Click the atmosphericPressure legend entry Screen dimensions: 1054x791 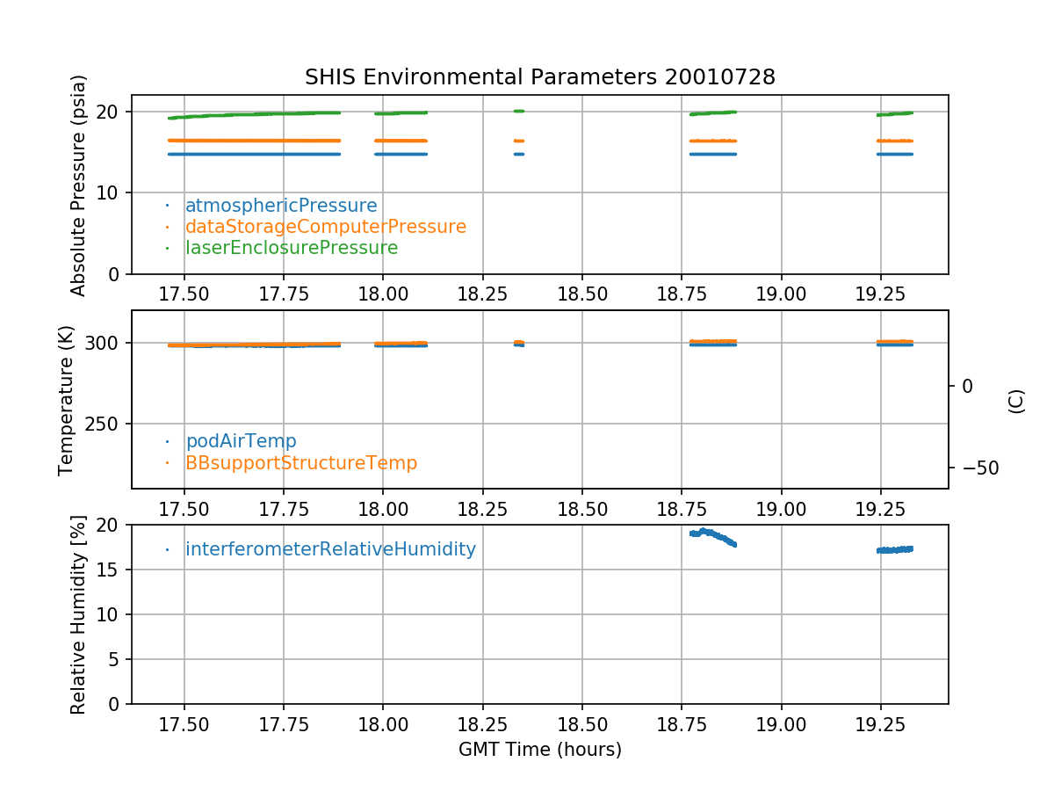tap(280, 206)
